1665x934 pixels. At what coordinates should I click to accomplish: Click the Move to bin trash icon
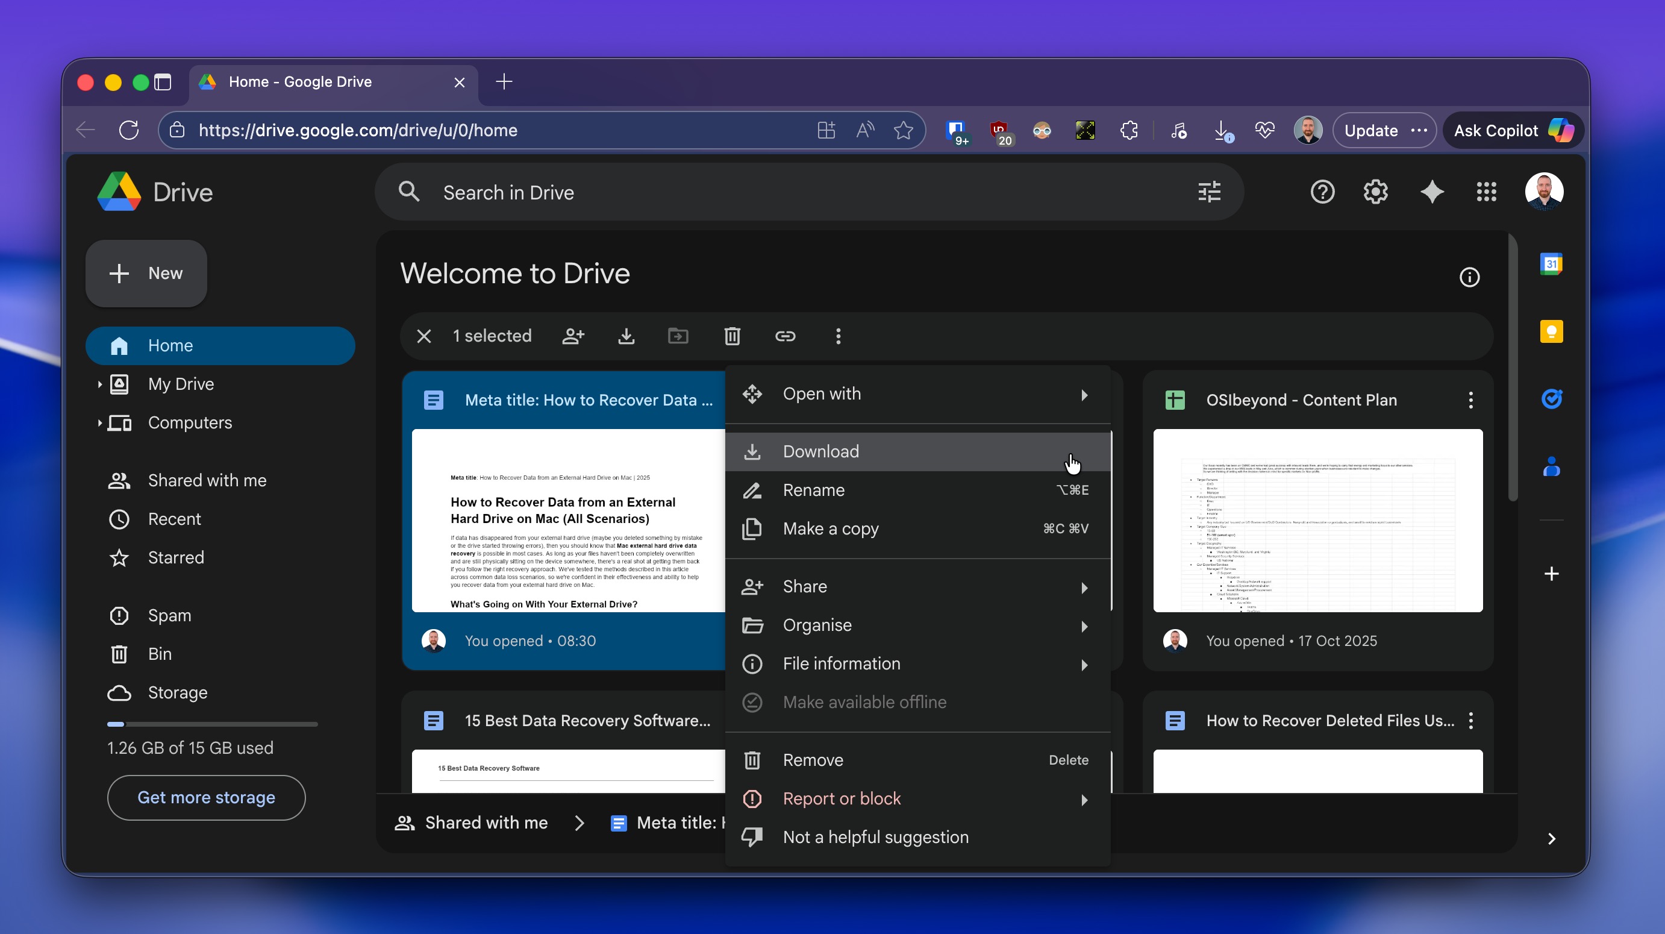coord(732,336)
